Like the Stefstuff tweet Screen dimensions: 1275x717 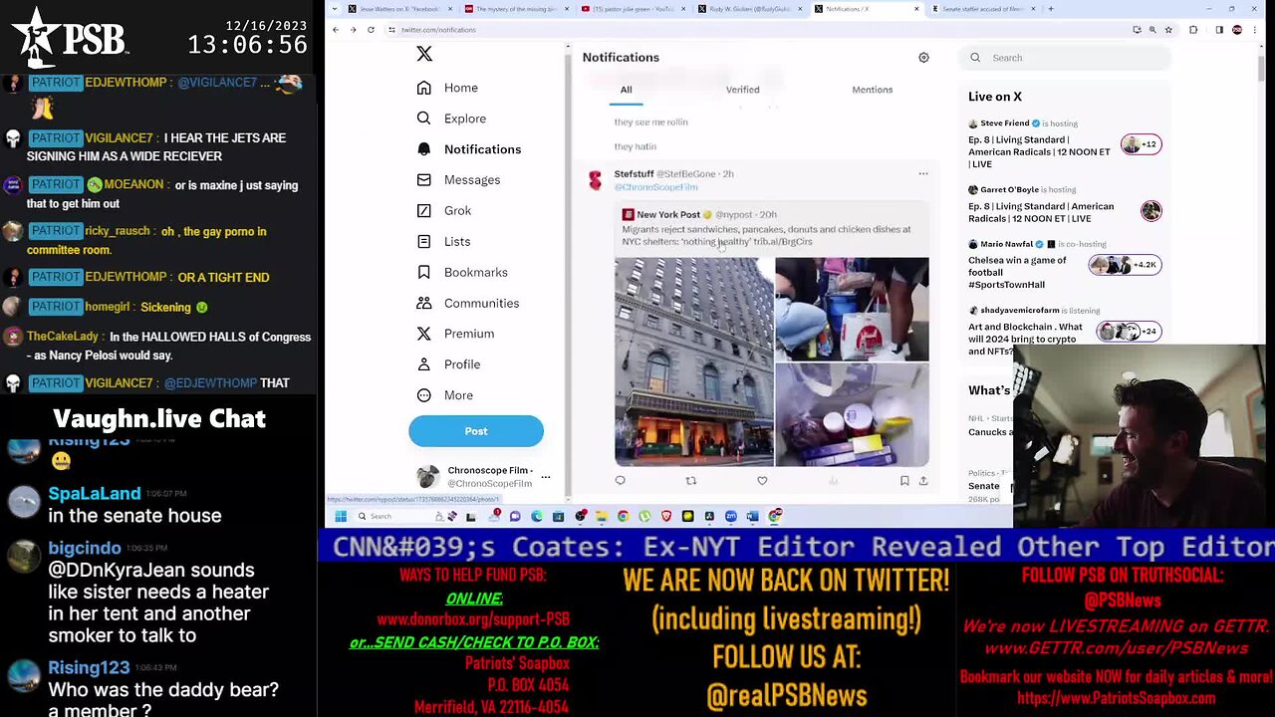[762, 481]
